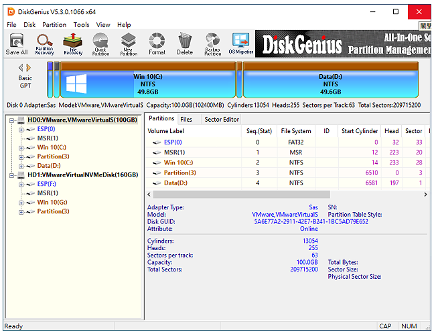The image size is (436, 335).
Task: Click the Disk GUID value text
Action: coord(311,222)
